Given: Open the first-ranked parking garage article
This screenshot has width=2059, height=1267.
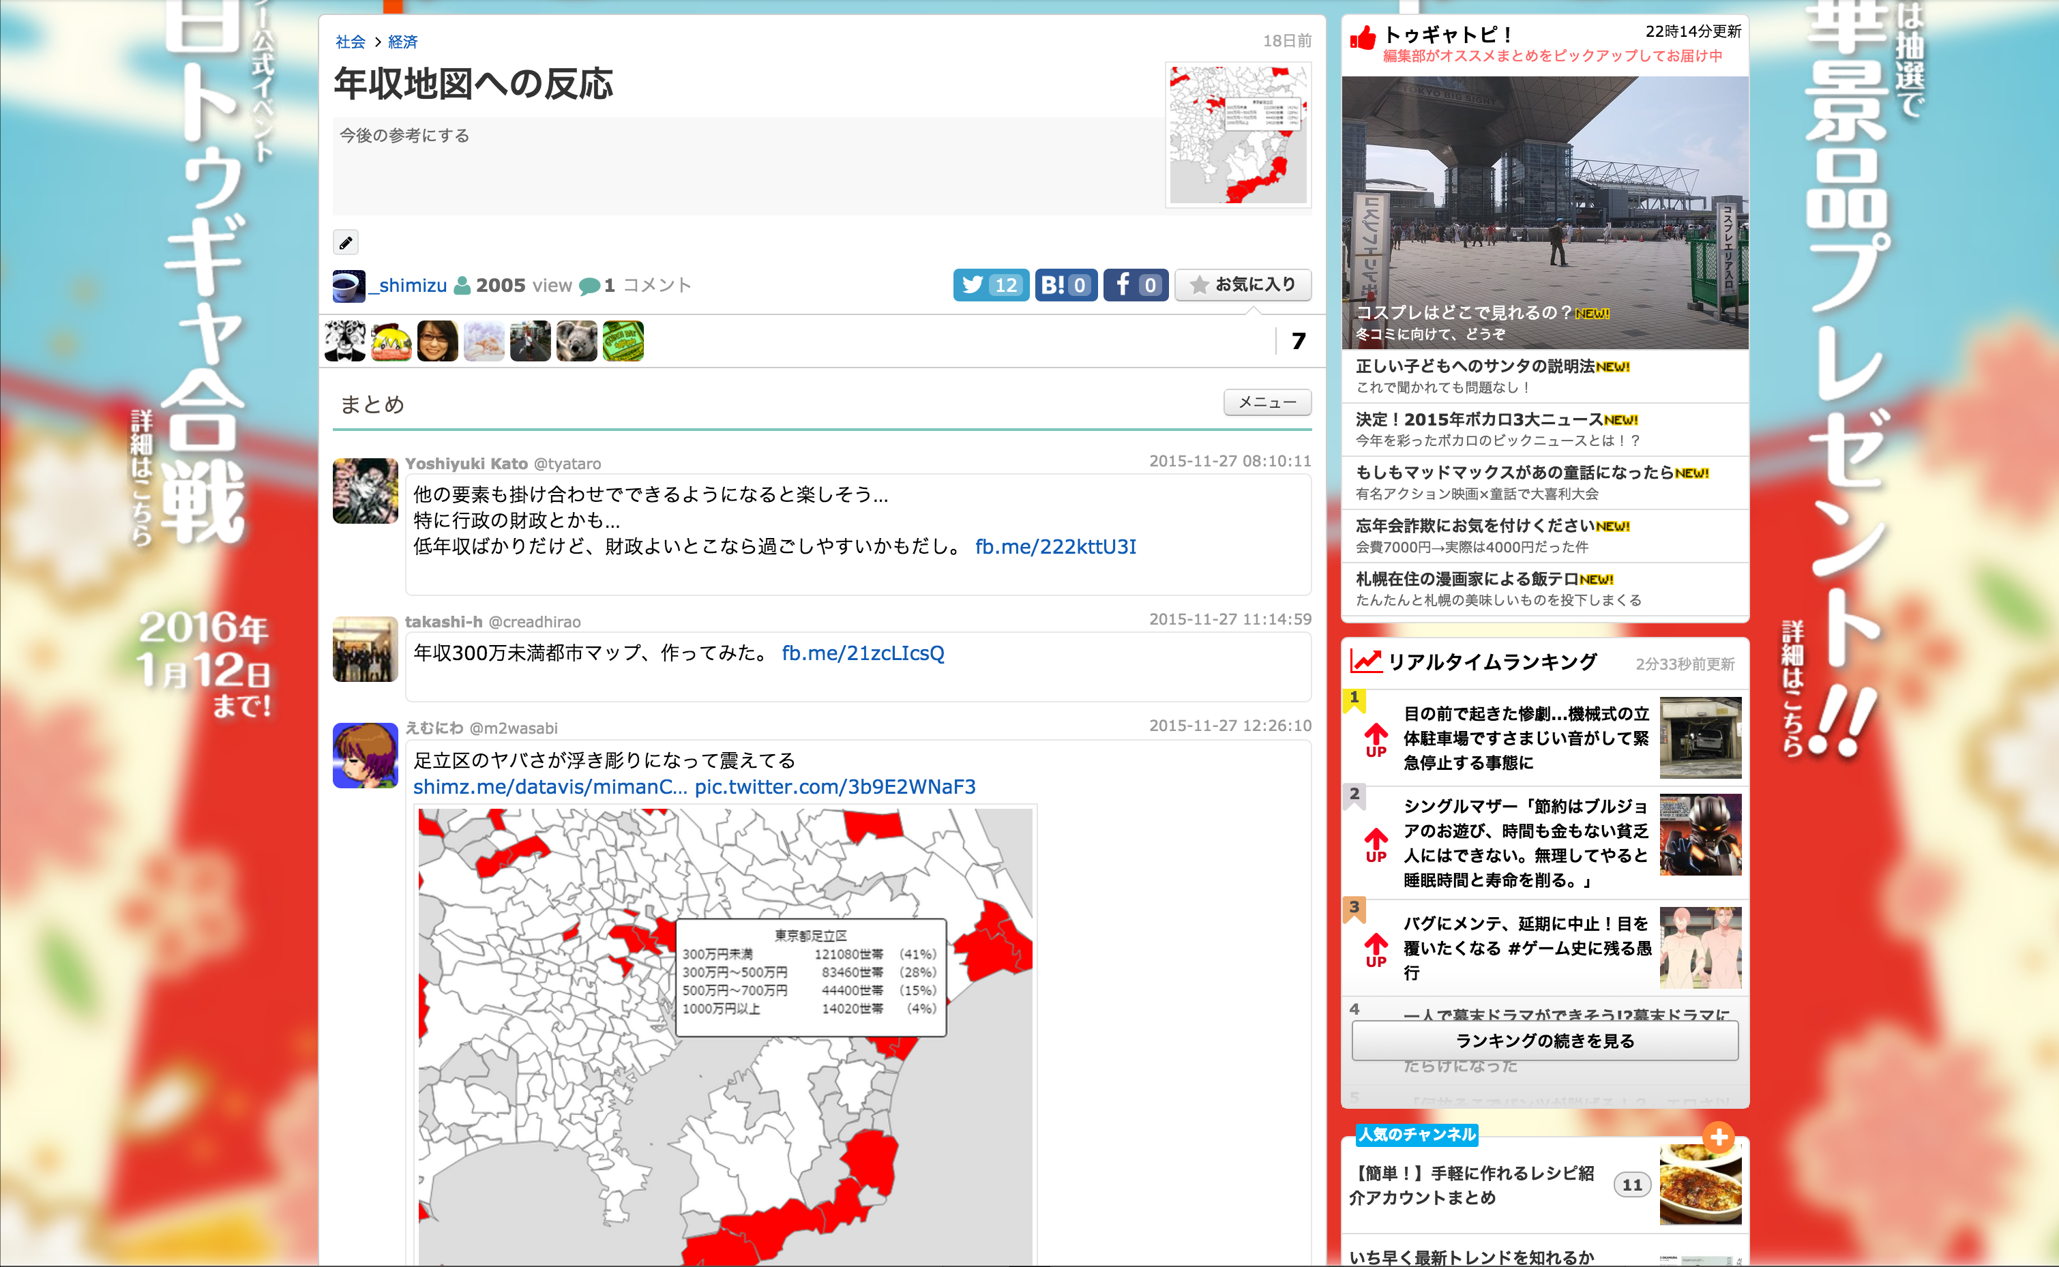Looking at the screenshot, I should coord(1525,737).
